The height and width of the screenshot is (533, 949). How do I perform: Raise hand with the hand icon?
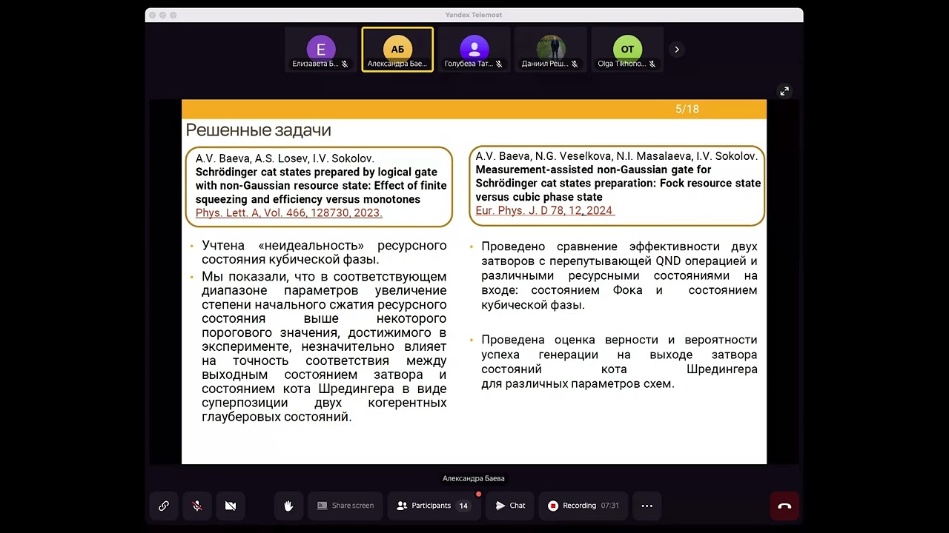coord(288,506)
